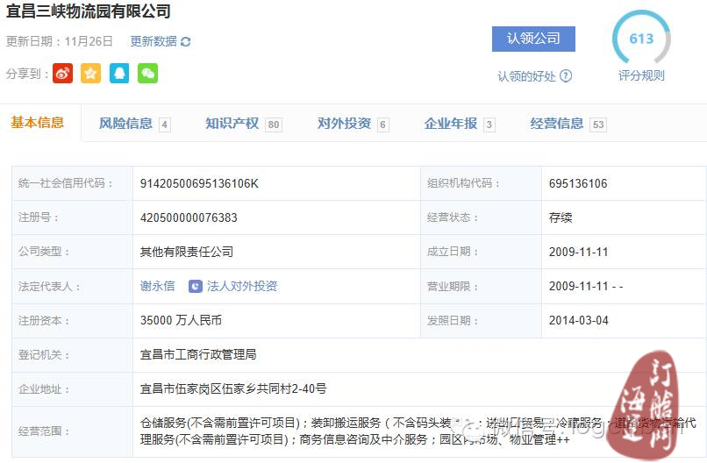The height and width of the screenshot is (463, 707).
Task: Select business term 2009-11-11 - - value
Action: point(586,286)
